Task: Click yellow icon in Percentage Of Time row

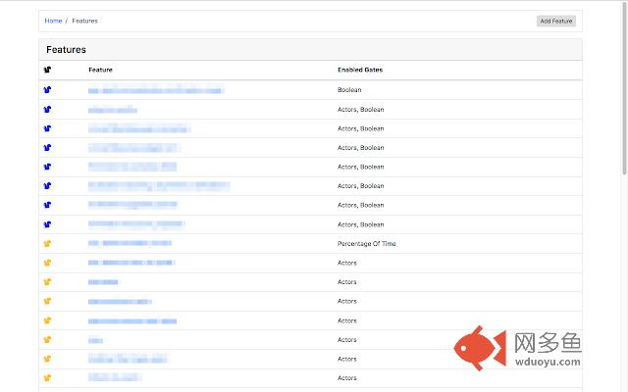Action: click(x=47, y=243)
